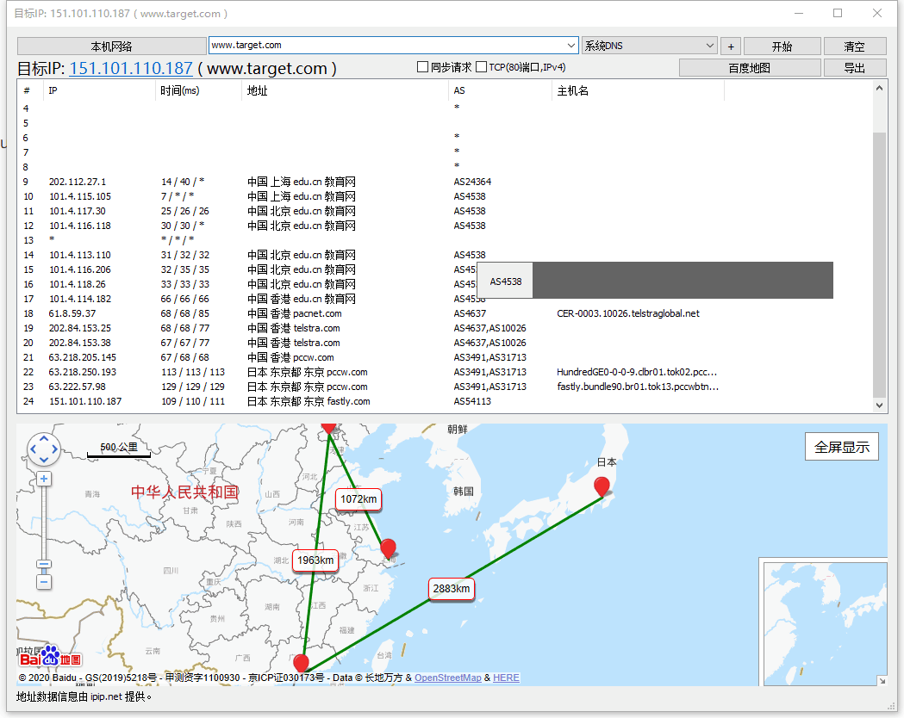Open the target host address dropdown
Image resolution: width=904 pixels, height=718 pixels.
570,46
